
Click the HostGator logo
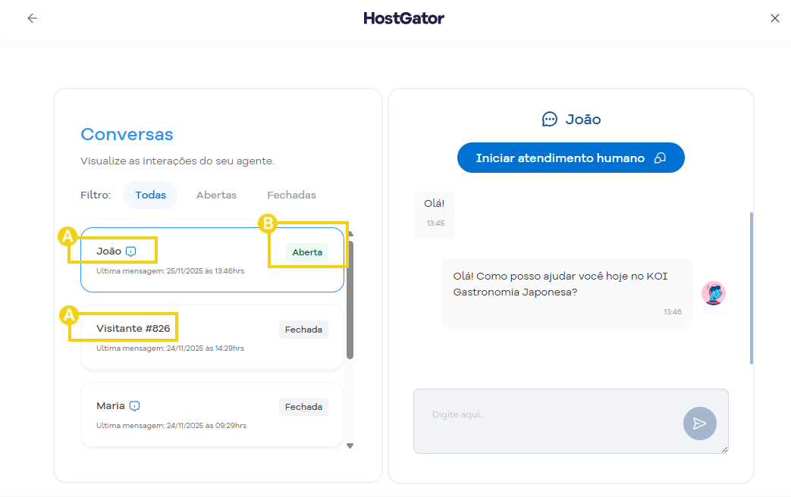pos(403,17)
